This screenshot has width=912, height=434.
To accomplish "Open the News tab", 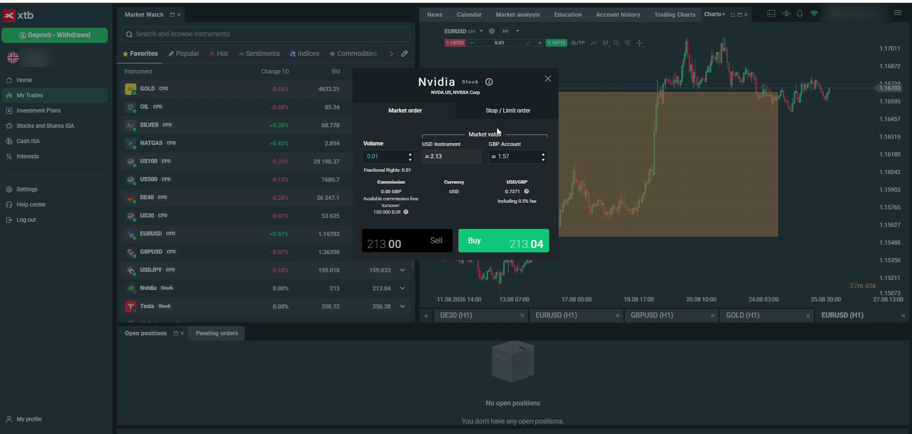I will pyautogui.click(x=435, y=15).
